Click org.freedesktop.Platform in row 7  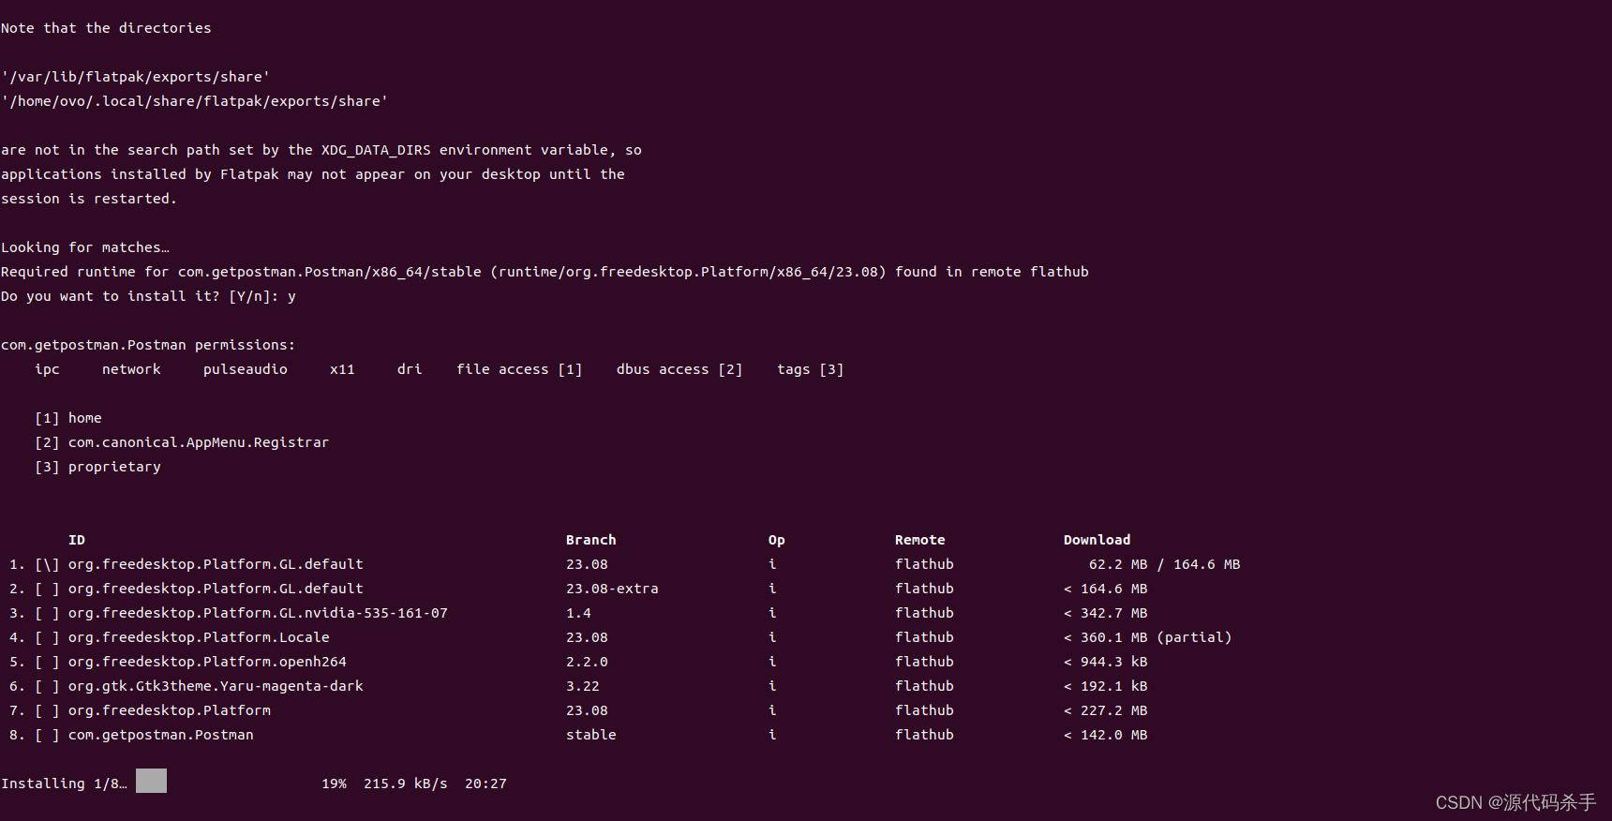pyautogui.click(x=170, y=710)
